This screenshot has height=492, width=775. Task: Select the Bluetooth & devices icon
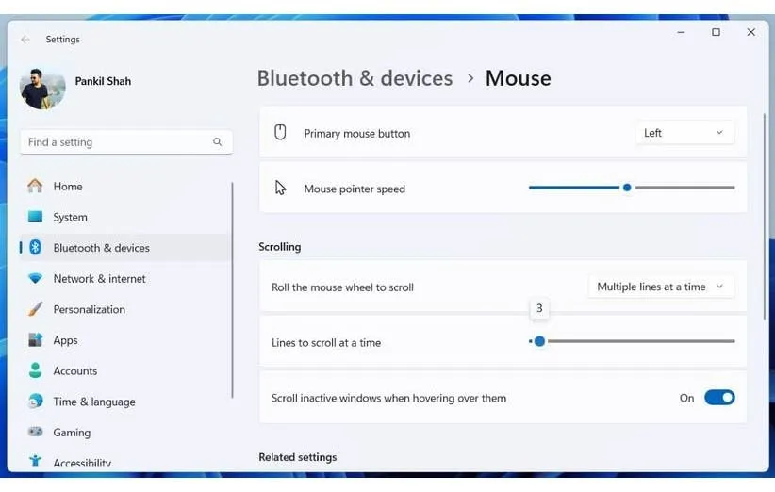tap(36, 248)
